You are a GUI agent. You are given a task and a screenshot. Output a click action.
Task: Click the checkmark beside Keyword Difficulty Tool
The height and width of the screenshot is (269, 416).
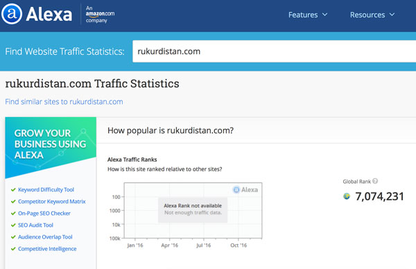coord(13,190)
